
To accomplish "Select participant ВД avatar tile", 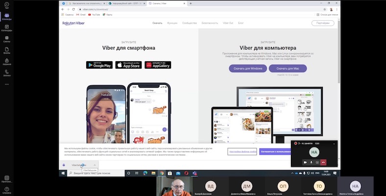I will click(x=211, y=186).
